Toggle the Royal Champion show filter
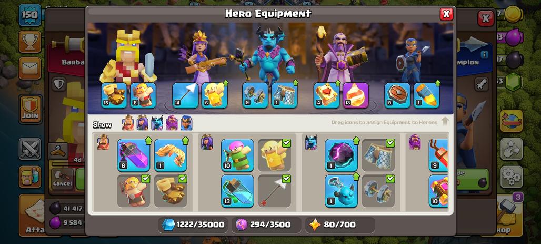 point(186,123)
